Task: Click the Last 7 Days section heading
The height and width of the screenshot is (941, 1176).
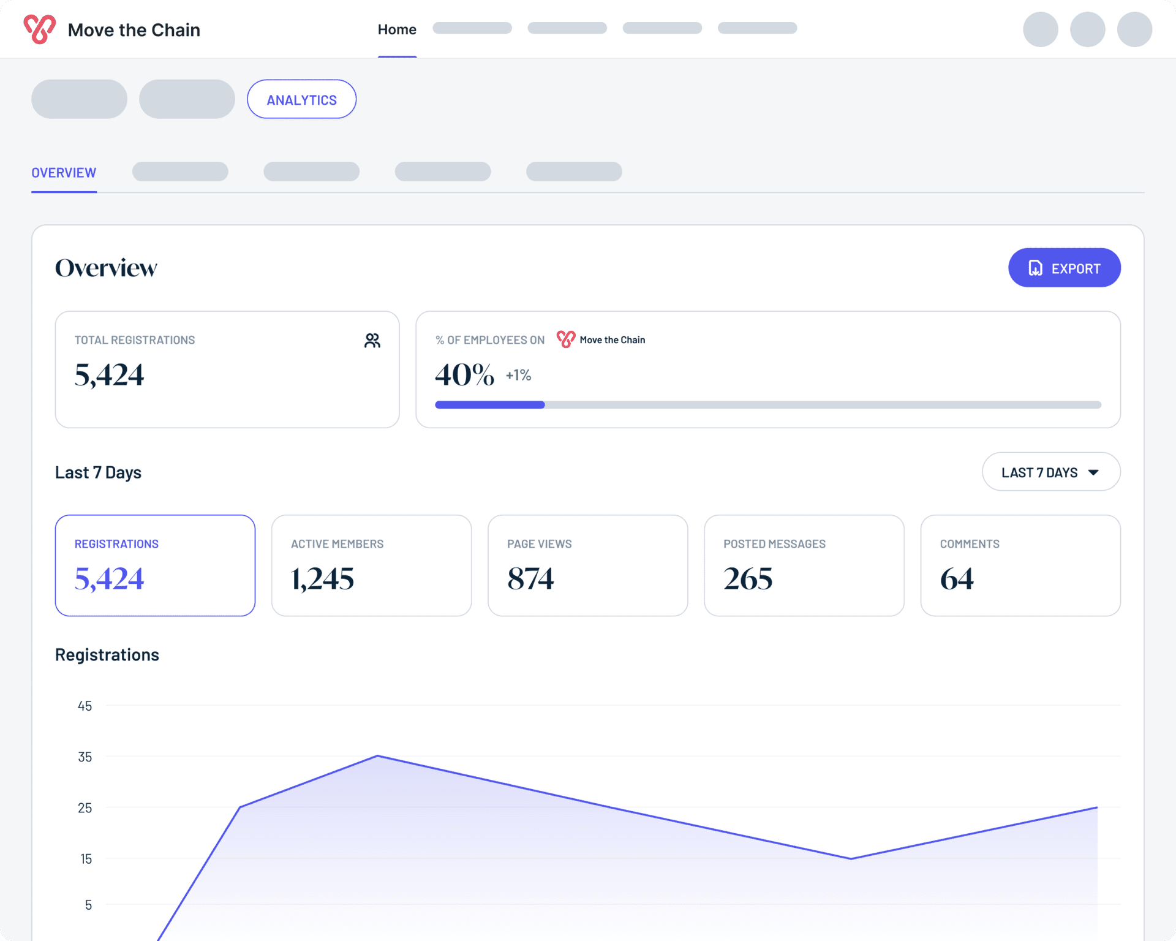Action: tap(98, 472)
